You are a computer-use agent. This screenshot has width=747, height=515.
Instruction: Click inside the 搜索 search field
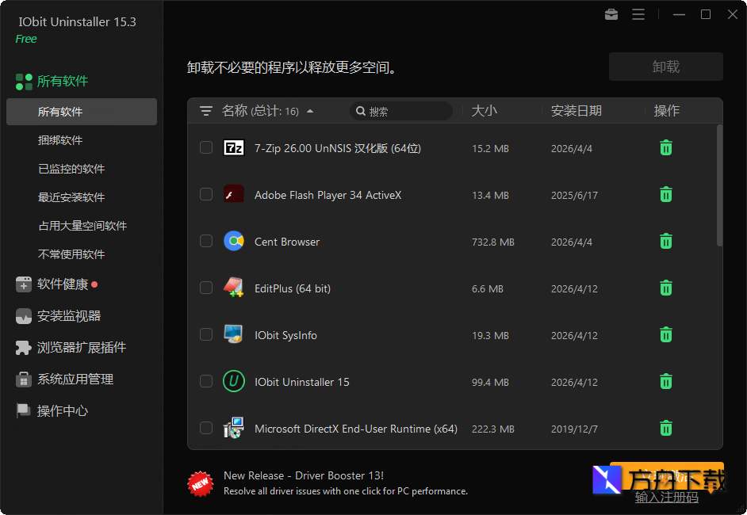click(401, 111)
